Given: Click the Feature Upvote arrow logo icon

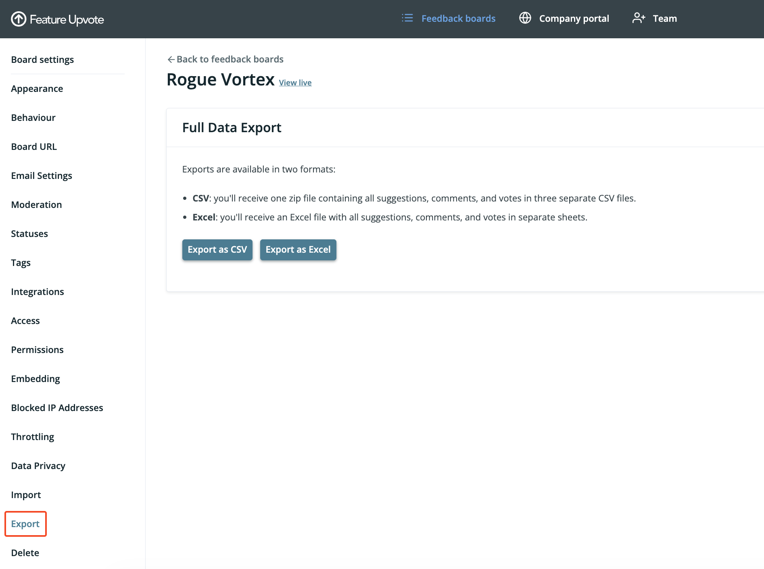Looking at the screenshot, I should pos(19,19).
